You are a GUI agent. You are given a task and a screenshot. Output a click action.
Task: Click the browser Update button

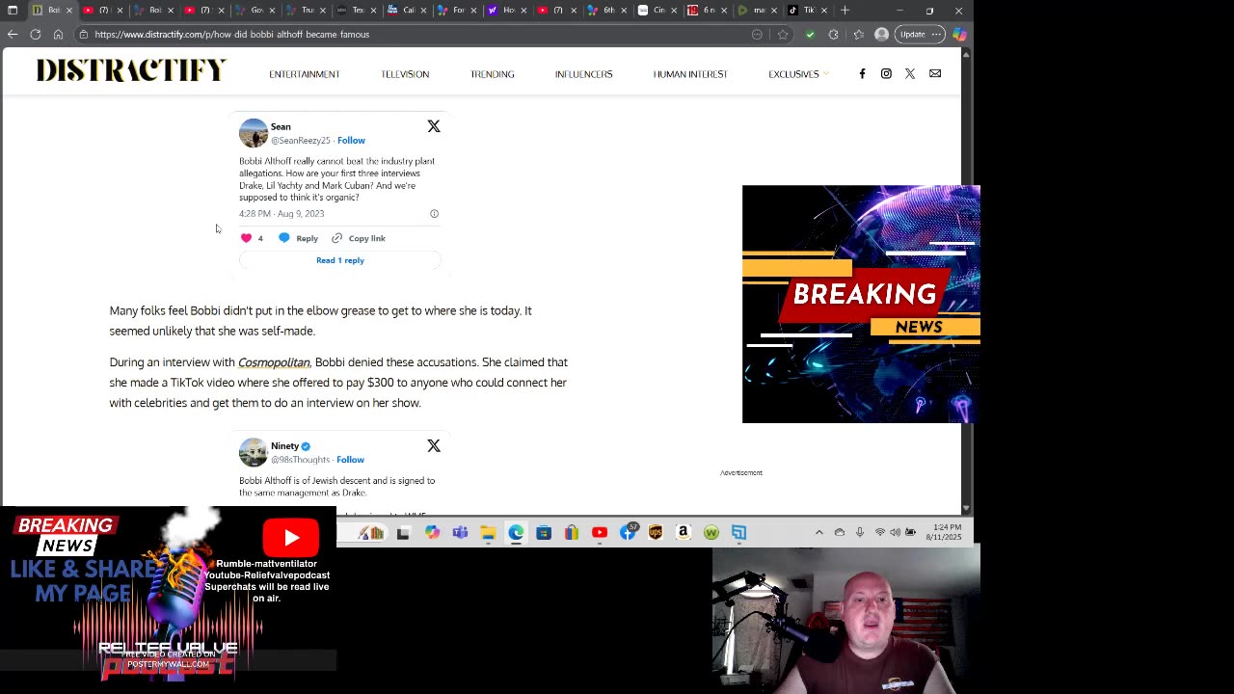[912, 34]
